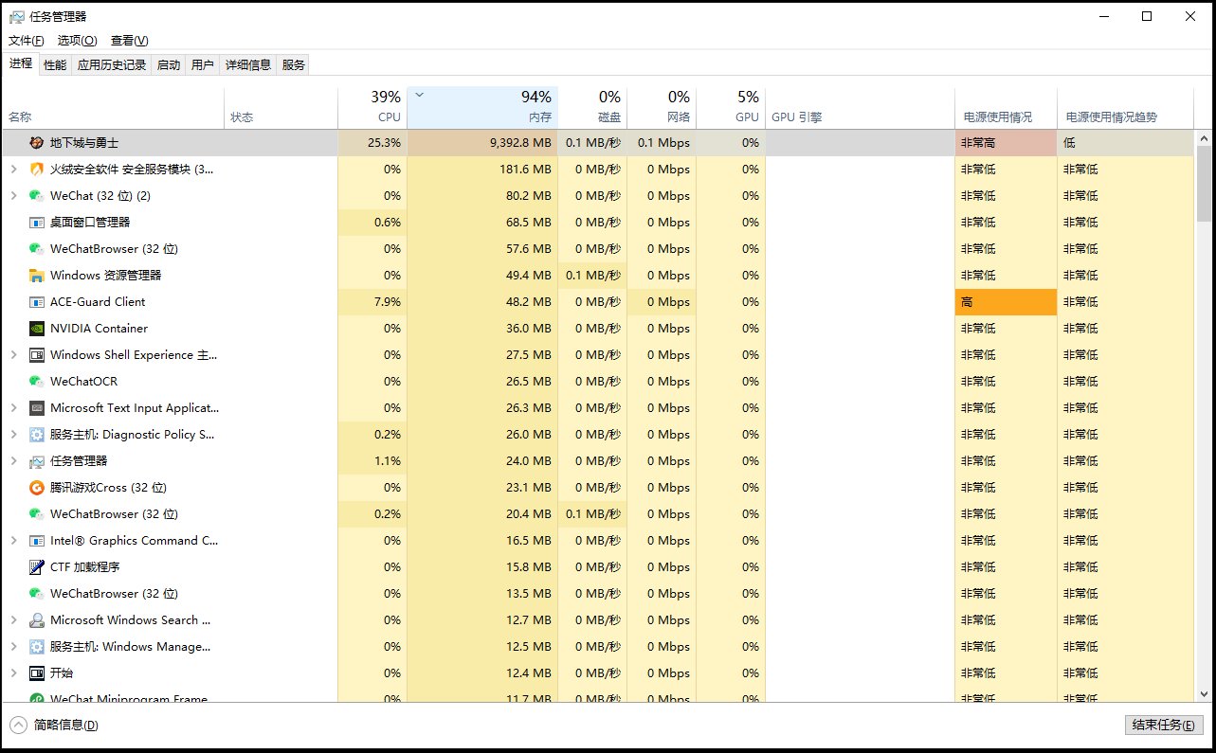1216x753 pixels.
Task: Open the 查看 menu
Action: [x=129, y=41]
